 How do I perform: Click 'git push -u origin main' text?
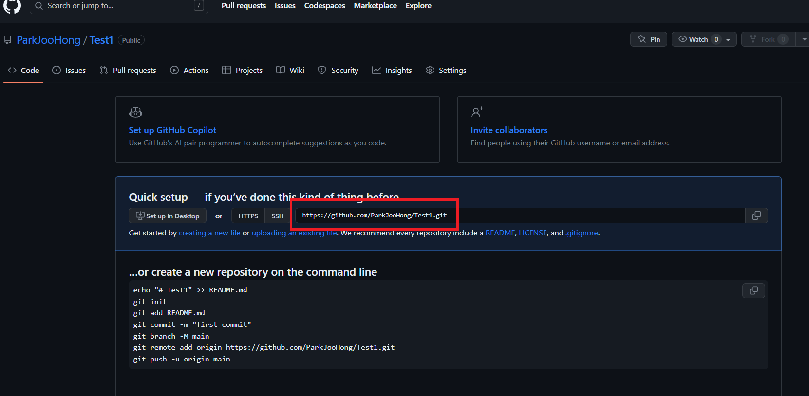[x=182, y=359]
